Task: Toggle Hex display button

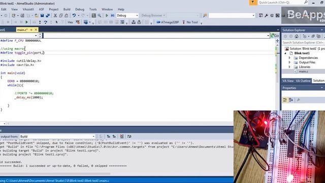Action: [x=70, y=22]
